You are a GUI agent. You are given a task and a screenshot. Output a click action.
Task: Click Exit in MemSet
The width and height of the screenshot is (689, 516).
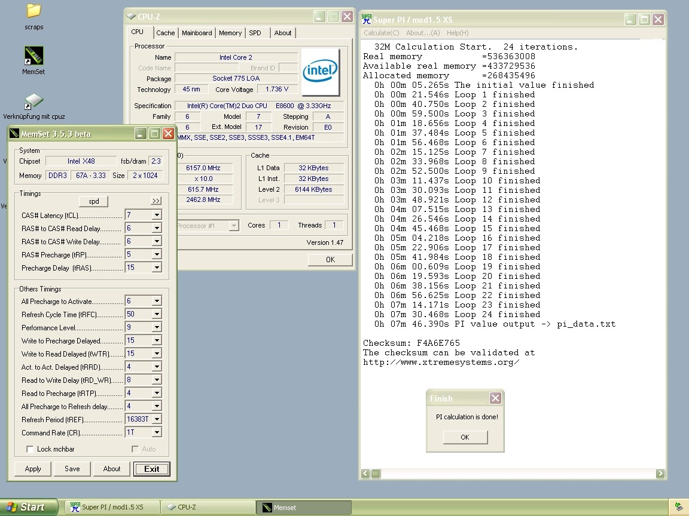(151, 469)
